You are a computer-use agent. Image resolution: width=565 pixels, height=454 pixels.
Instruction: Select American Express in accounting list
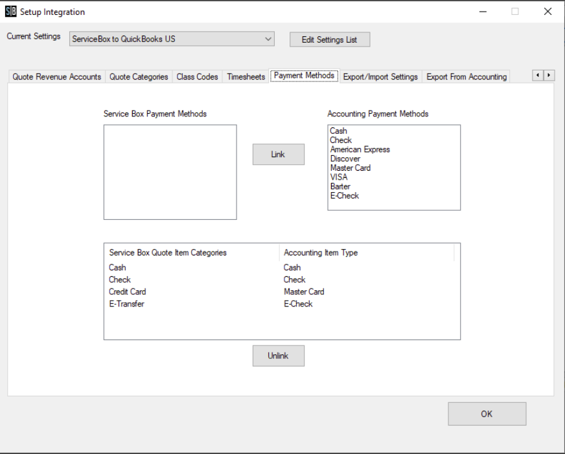click(360, 149)
